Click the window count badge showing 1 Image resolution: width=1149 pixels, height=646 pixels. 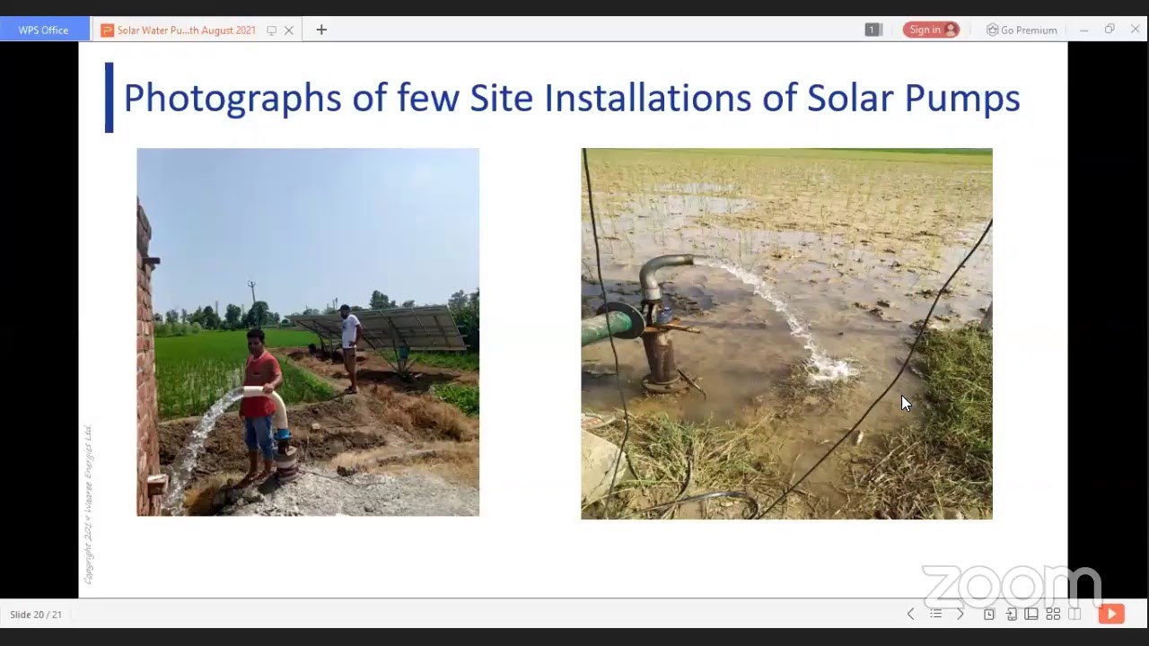[x=873, y=30]
